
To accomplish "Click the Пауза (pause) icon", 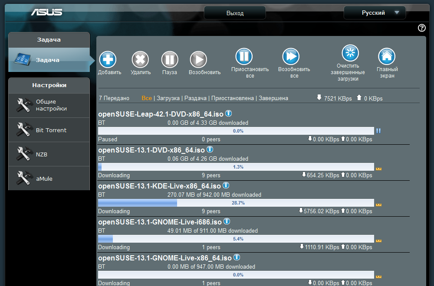I will 170,59.
